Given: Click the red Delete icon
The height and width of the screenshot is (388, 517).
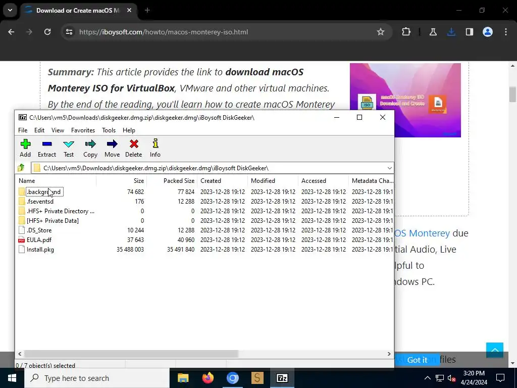Looking at the screenshot, I should (133, 148).
